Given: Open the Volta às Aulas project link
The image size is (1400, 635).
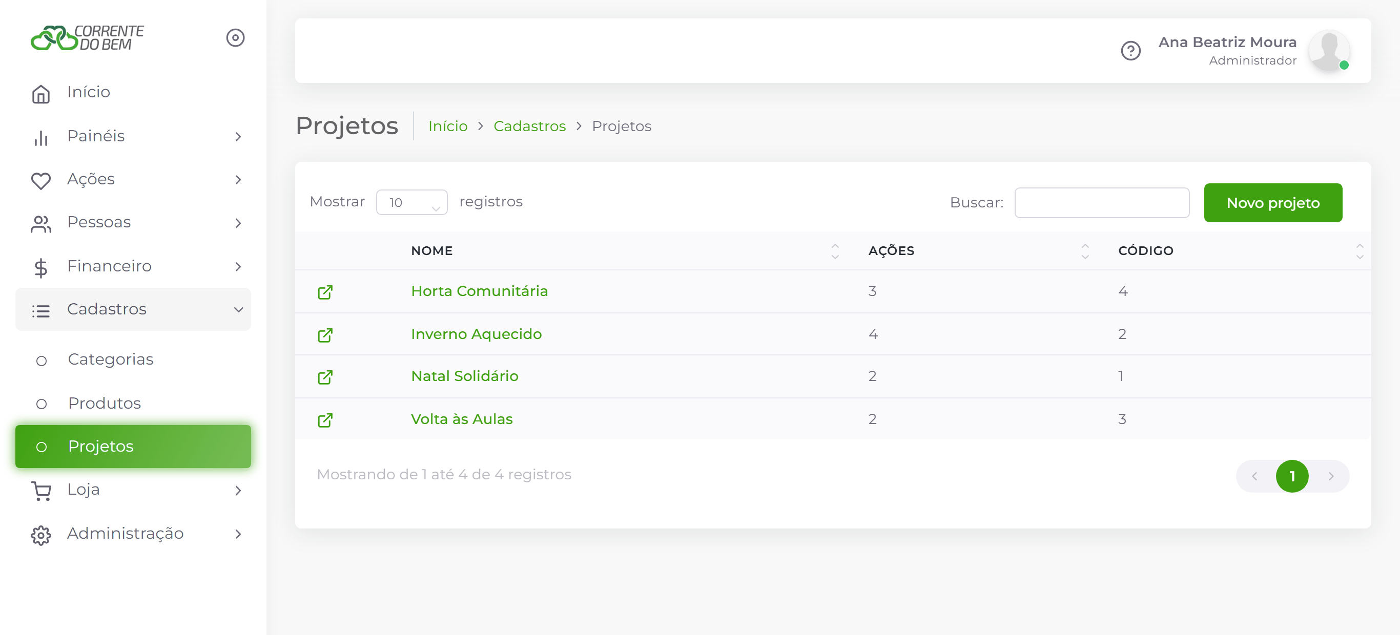Looking at the screenshot, I should point(461,419).
